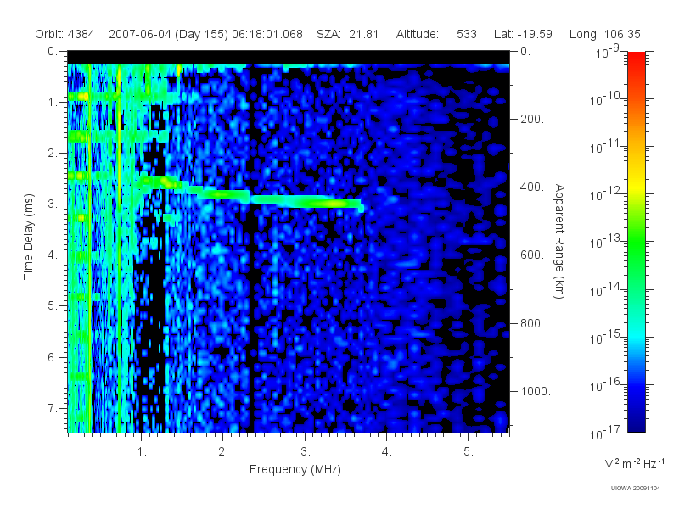
Task: Click the timestamp '06:18:01.068'
Action: click(267, 34)
